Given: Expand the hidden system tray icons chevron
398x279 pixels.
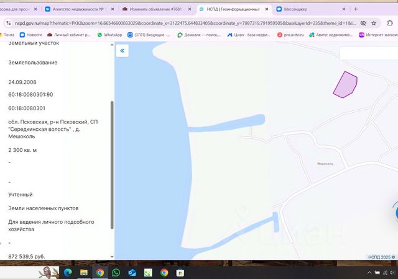Looking at the screenshot, I should pyautogui.click(x=369, y=272).
